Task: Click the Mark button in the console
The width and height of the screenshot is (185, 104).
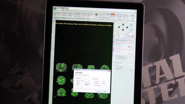Action: point(119,38)
